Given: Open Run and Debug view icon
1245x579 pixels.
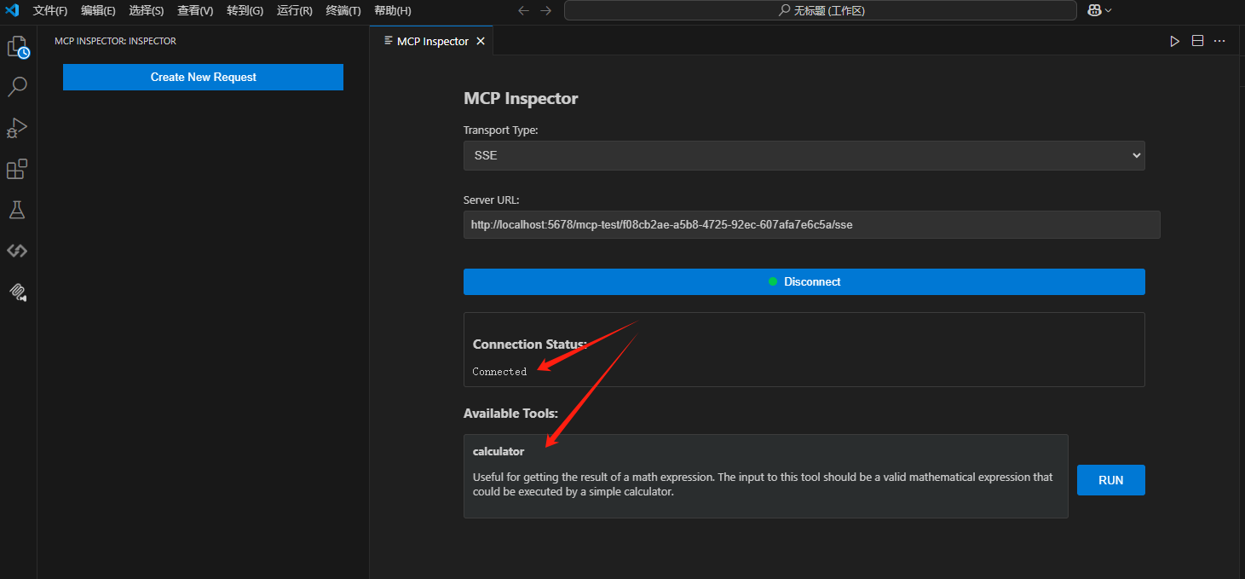Looking at the screenshot, I should [18, 128].
